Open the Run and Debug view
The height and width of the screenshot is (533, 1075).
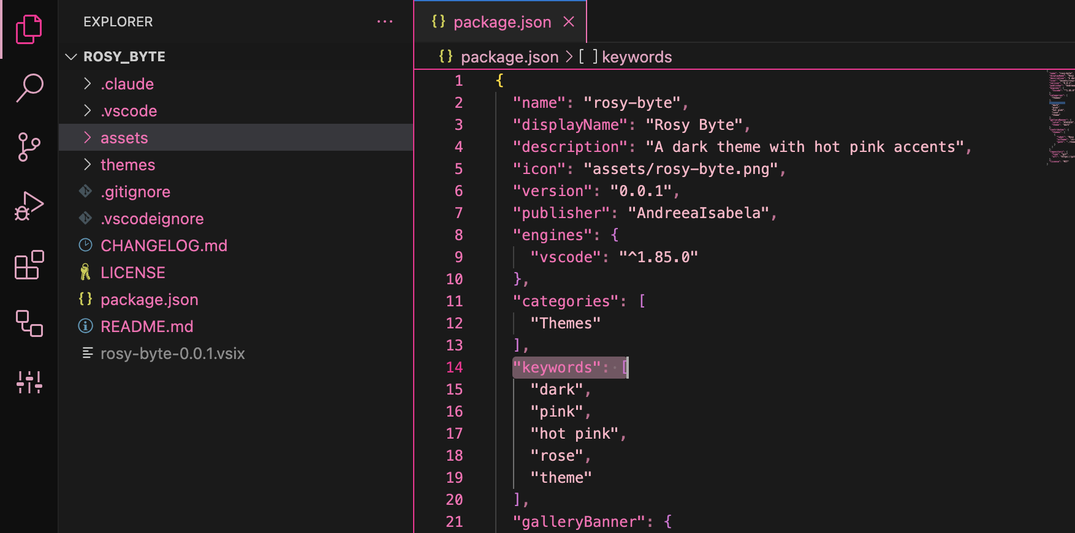point(29,206)
